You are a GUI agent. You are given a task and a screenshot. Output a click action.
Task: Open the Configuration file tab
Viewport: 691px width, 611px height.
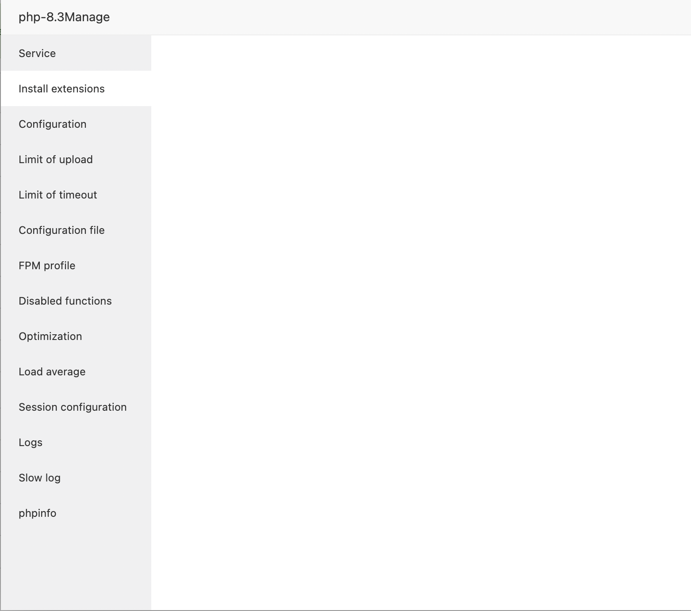76,230
